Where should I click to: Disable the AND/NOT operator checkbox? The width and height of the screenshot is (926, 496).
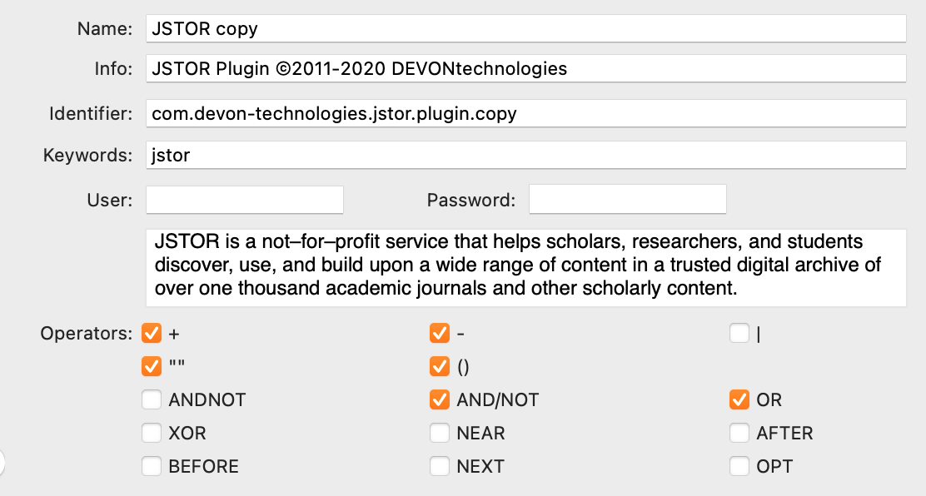[x=440, y=399]
